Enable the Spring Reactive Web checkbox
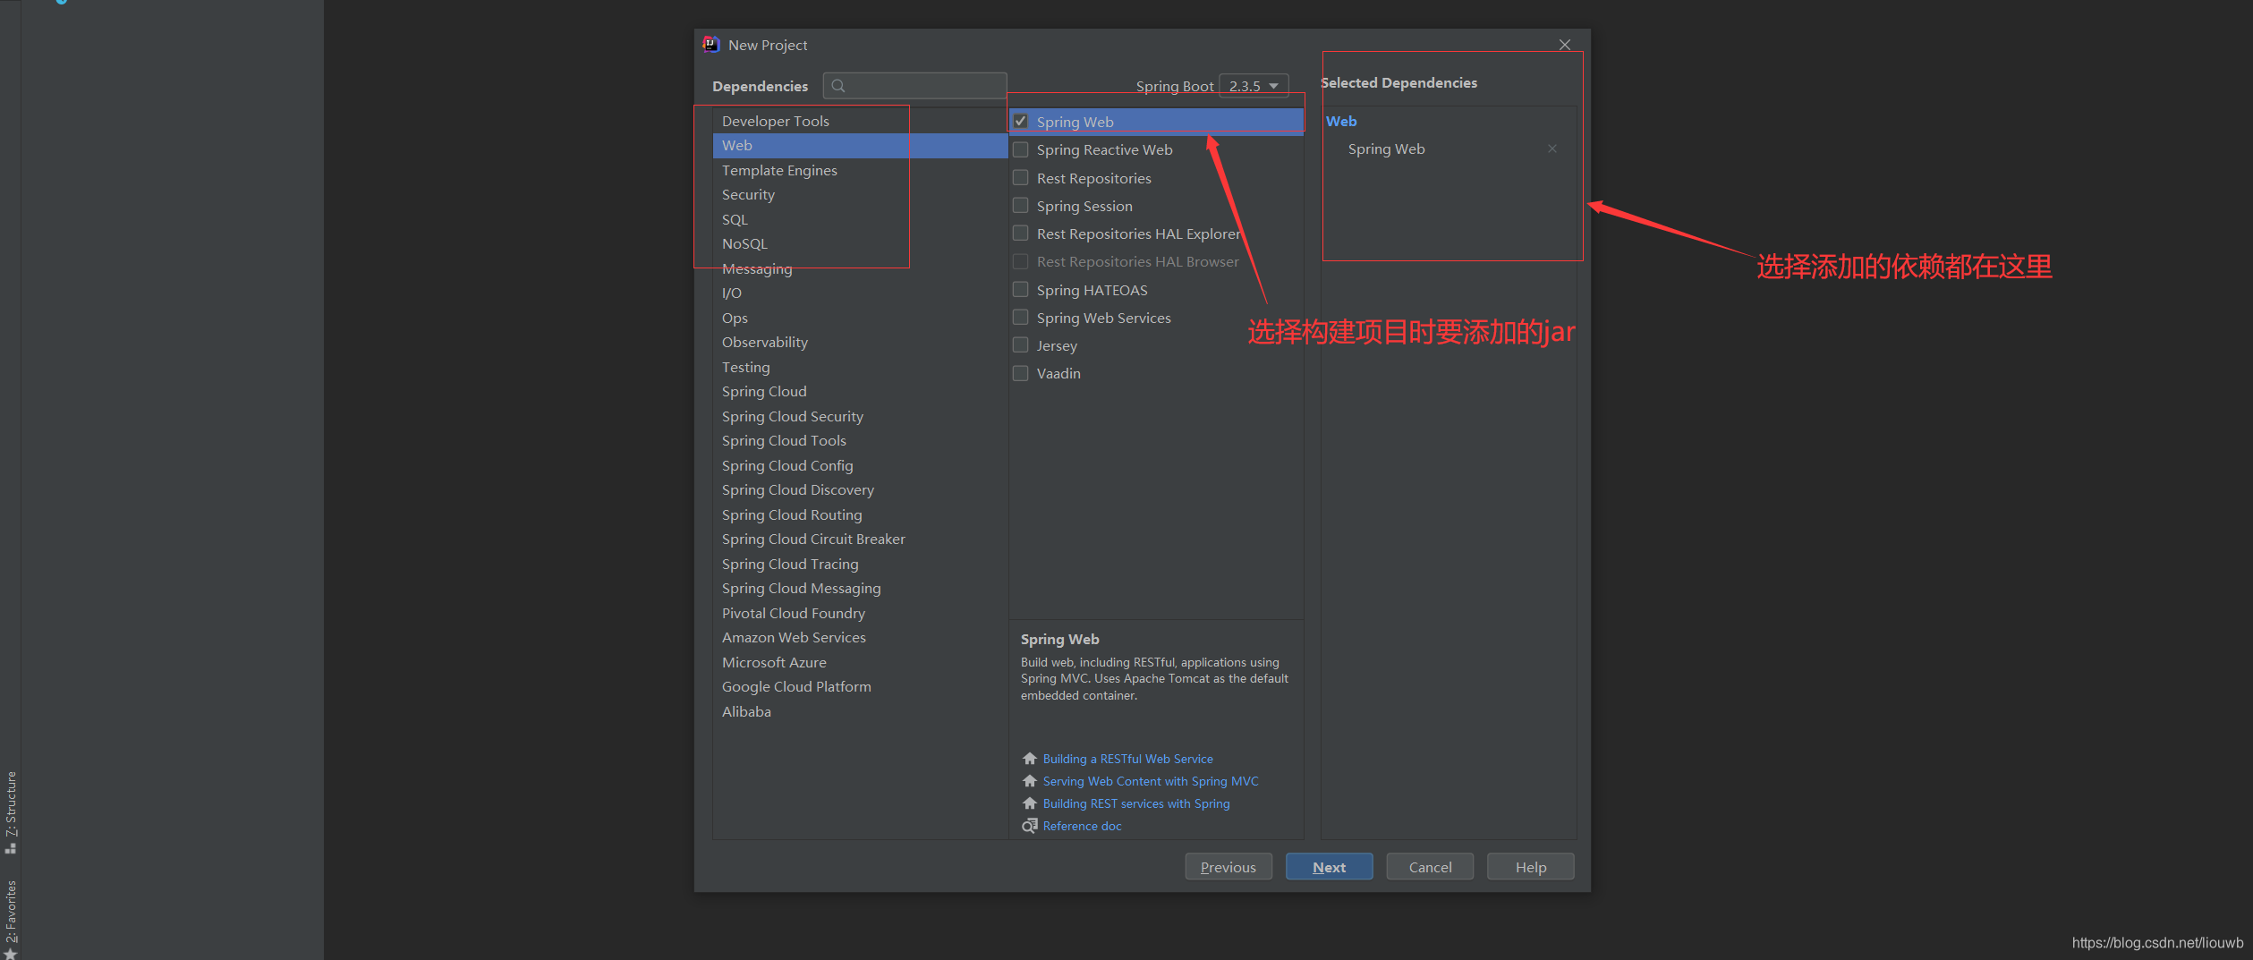The image size is (2253, 960). pos(1020,149)
